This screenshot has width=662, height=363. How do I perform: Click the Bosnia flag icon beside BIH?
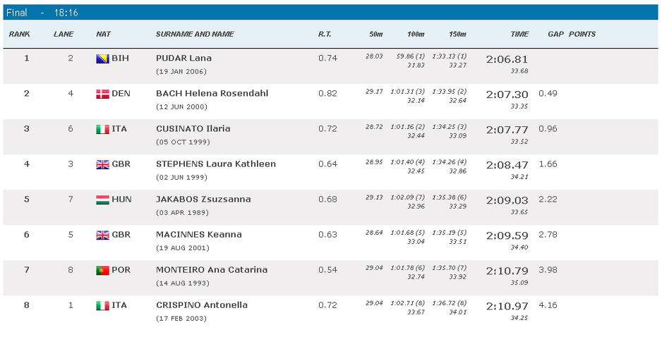102,59
